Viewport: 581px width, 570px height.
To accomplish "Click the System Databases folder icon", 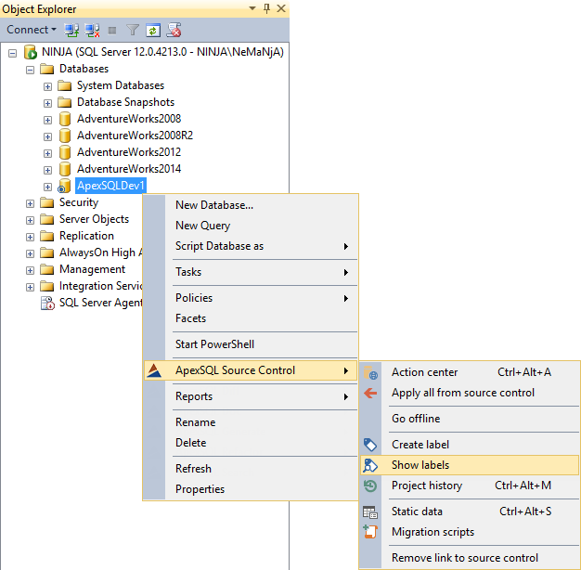I will (x=64, y=85).
